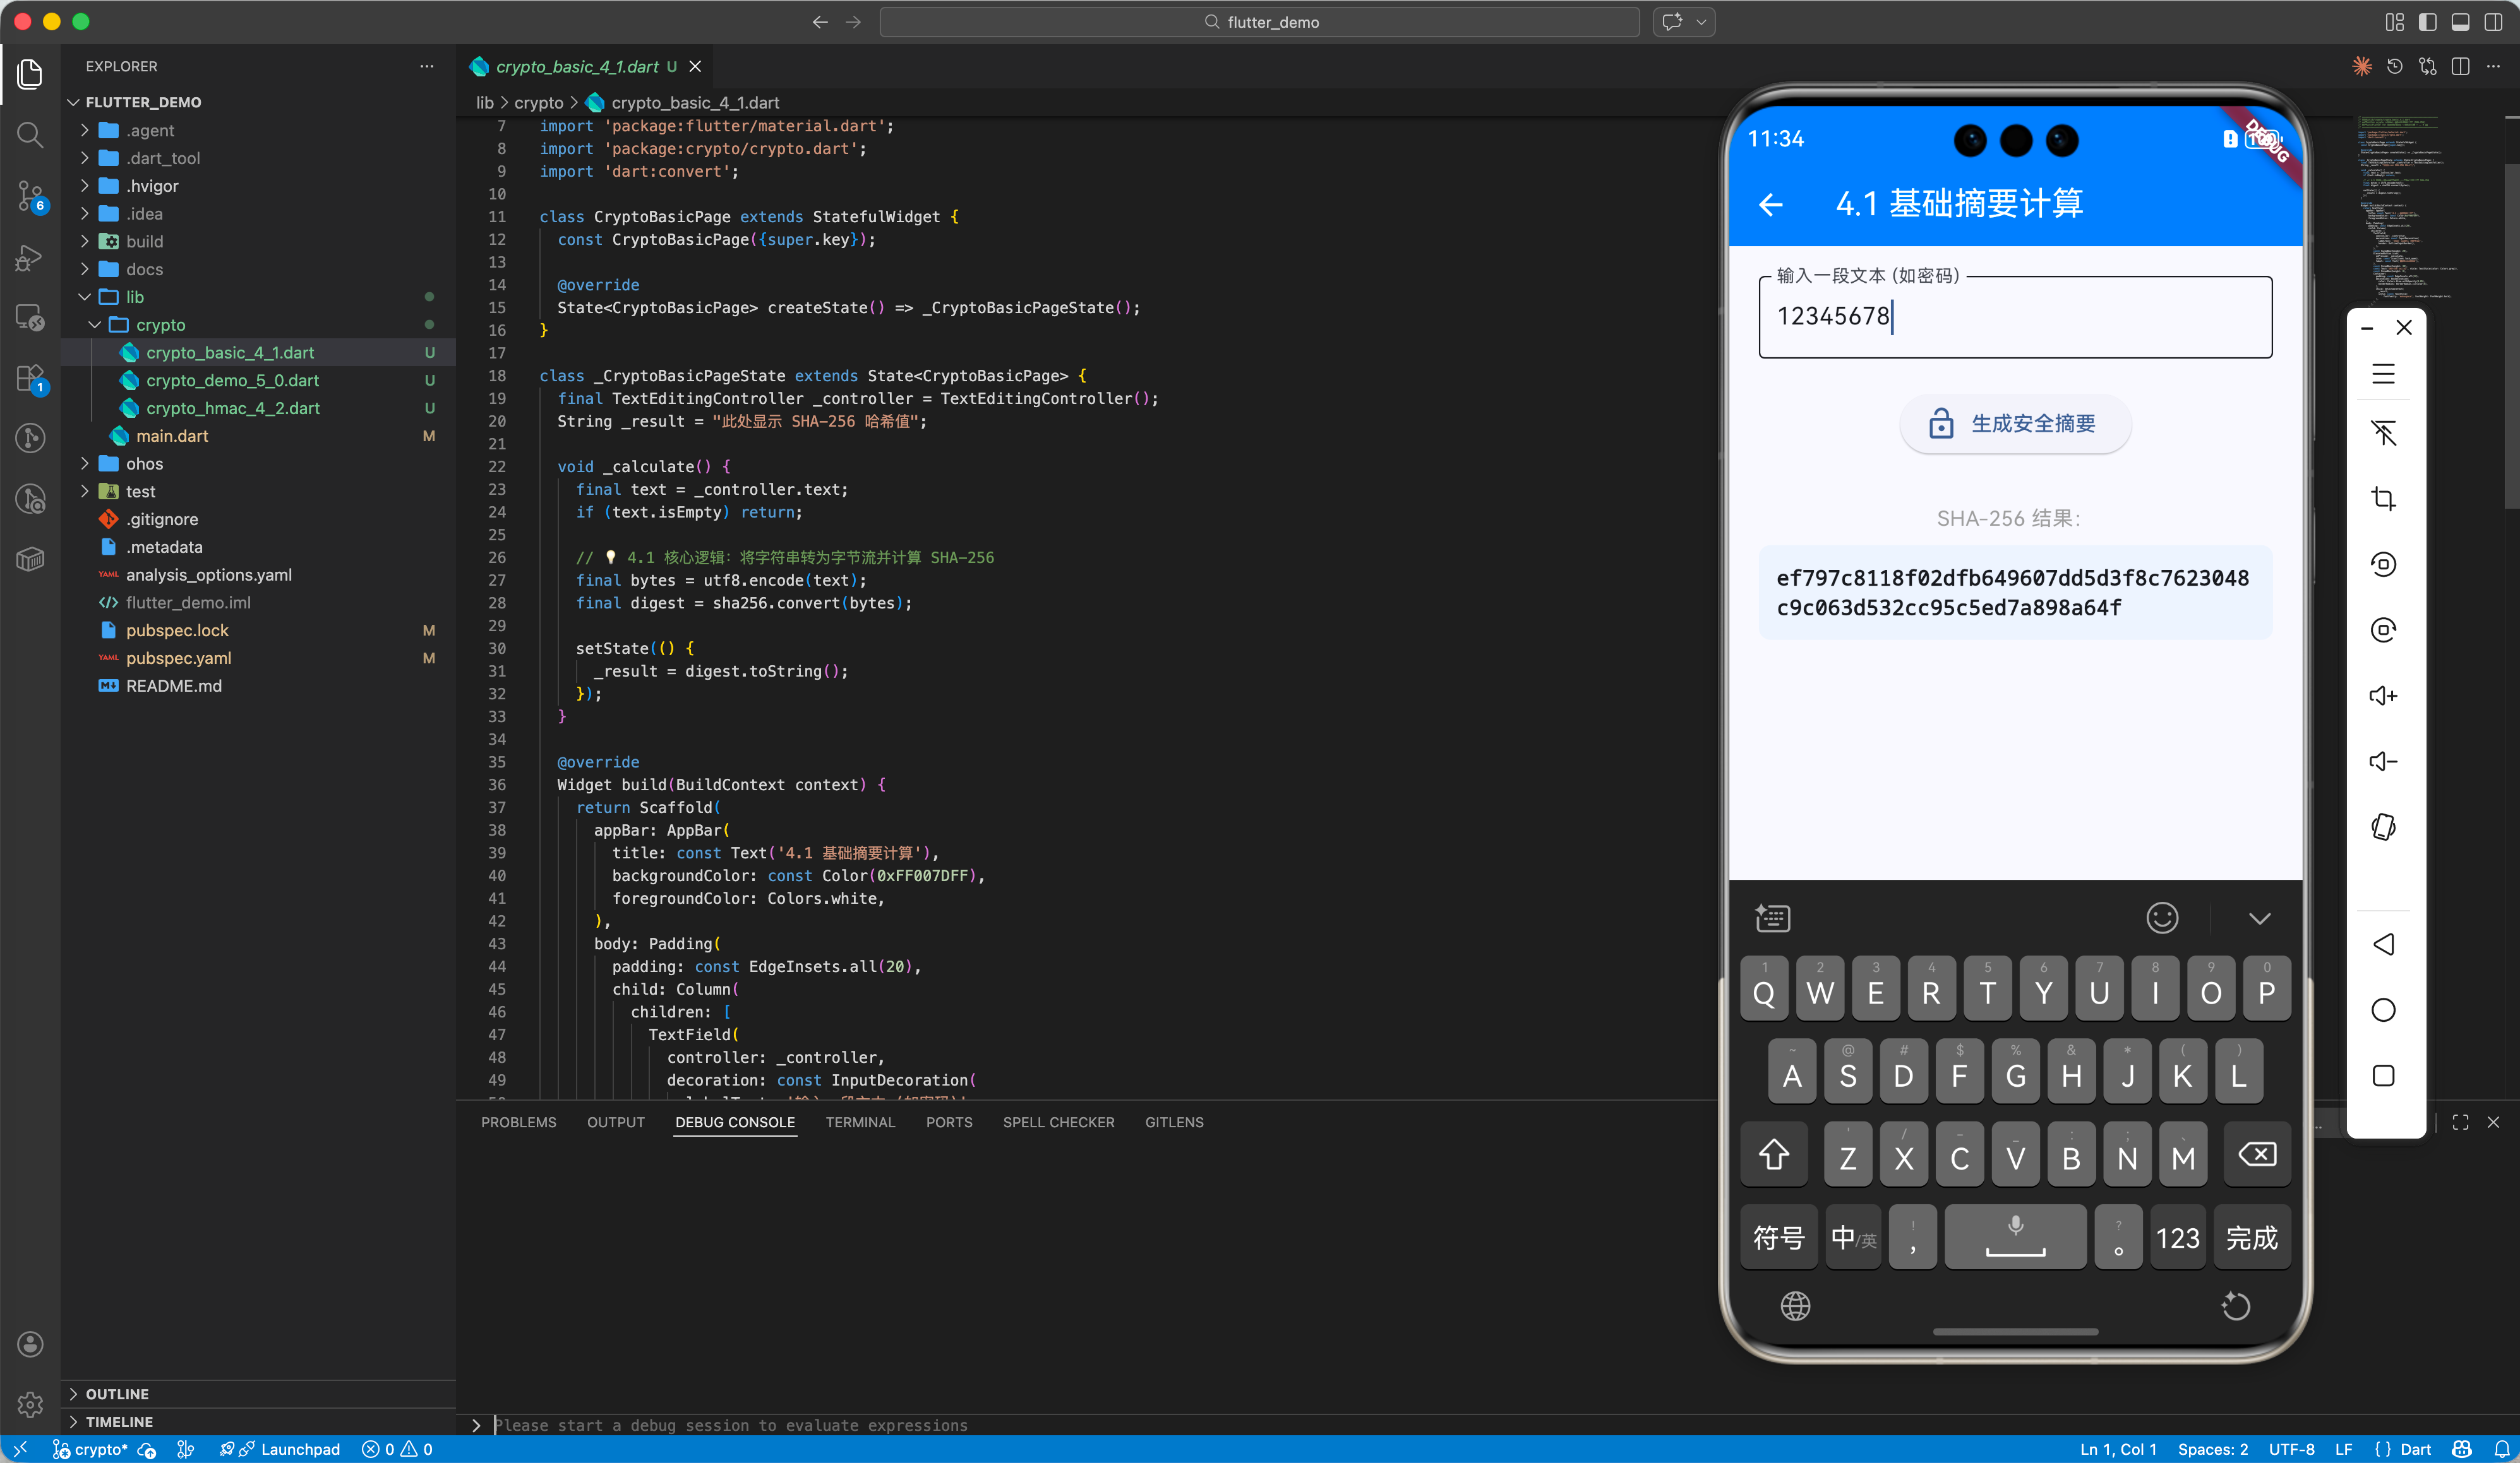Toggle the primary sidebar layout button
The height and width of the screenshot is (1463, 2520).
[2427, 22]
